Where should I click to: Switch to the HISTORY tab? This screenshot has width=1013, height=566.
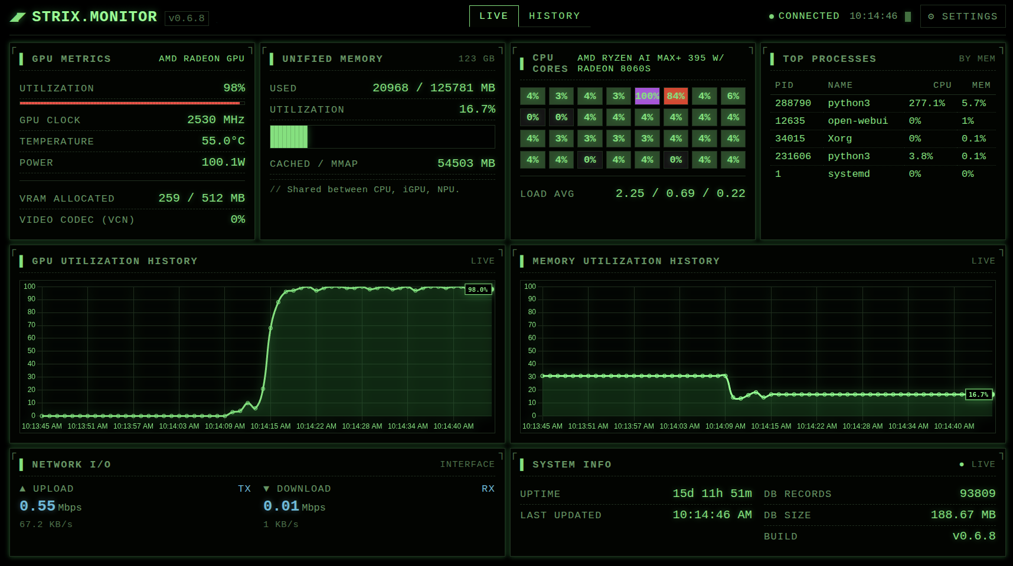click(554, 16)
